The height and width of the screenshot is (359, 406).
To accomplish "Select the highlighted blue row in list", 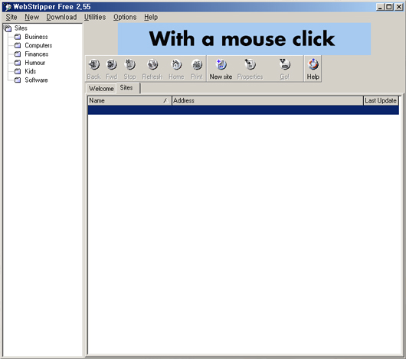I will point(243,110).
